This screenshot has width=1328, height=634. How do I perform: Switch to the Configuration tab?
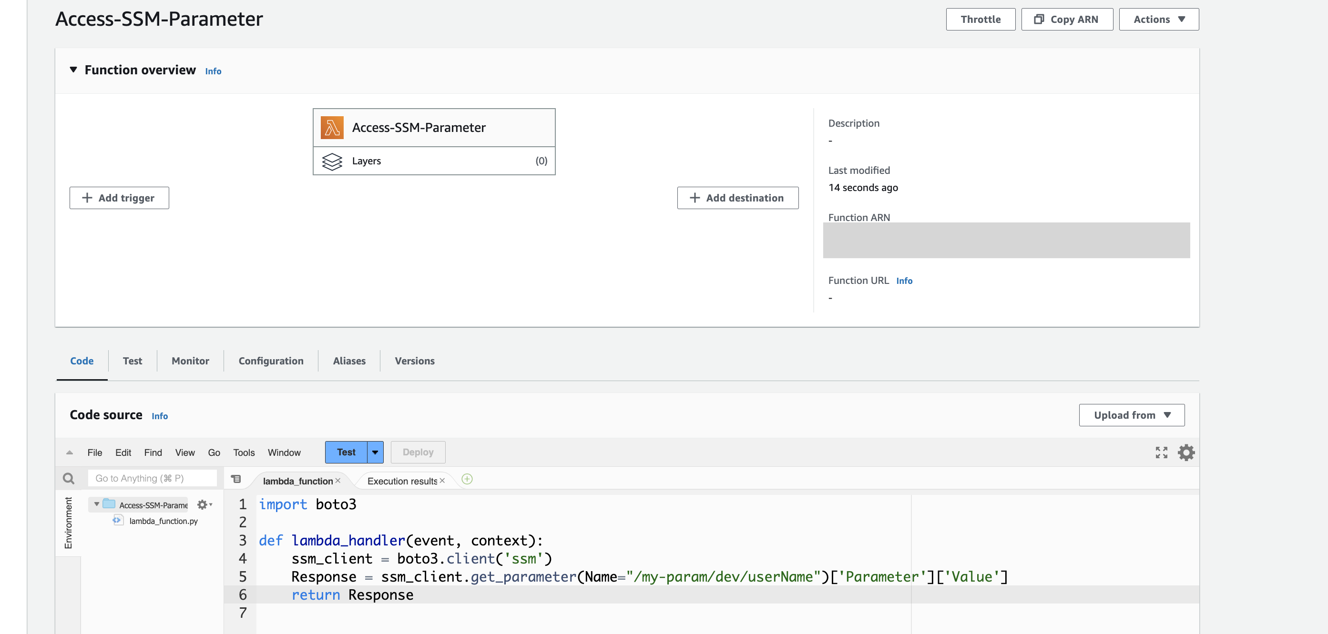[271, 361]
